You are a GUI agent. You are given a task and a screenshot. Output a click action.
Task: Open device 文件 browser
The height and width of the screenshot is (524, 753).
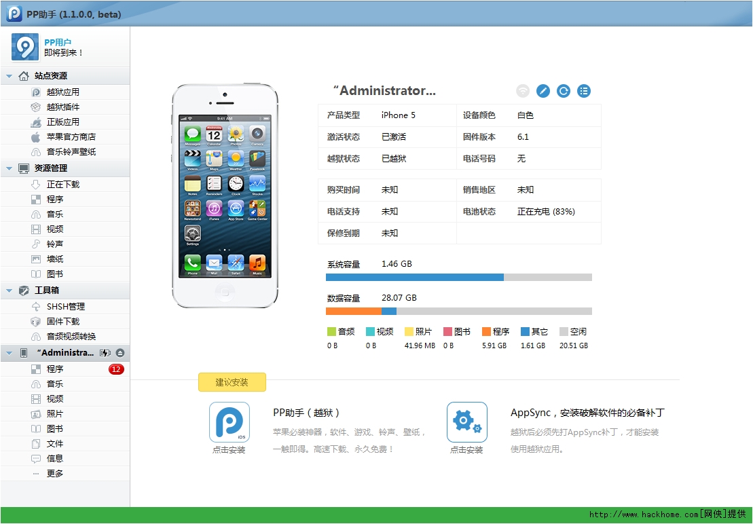65,443
